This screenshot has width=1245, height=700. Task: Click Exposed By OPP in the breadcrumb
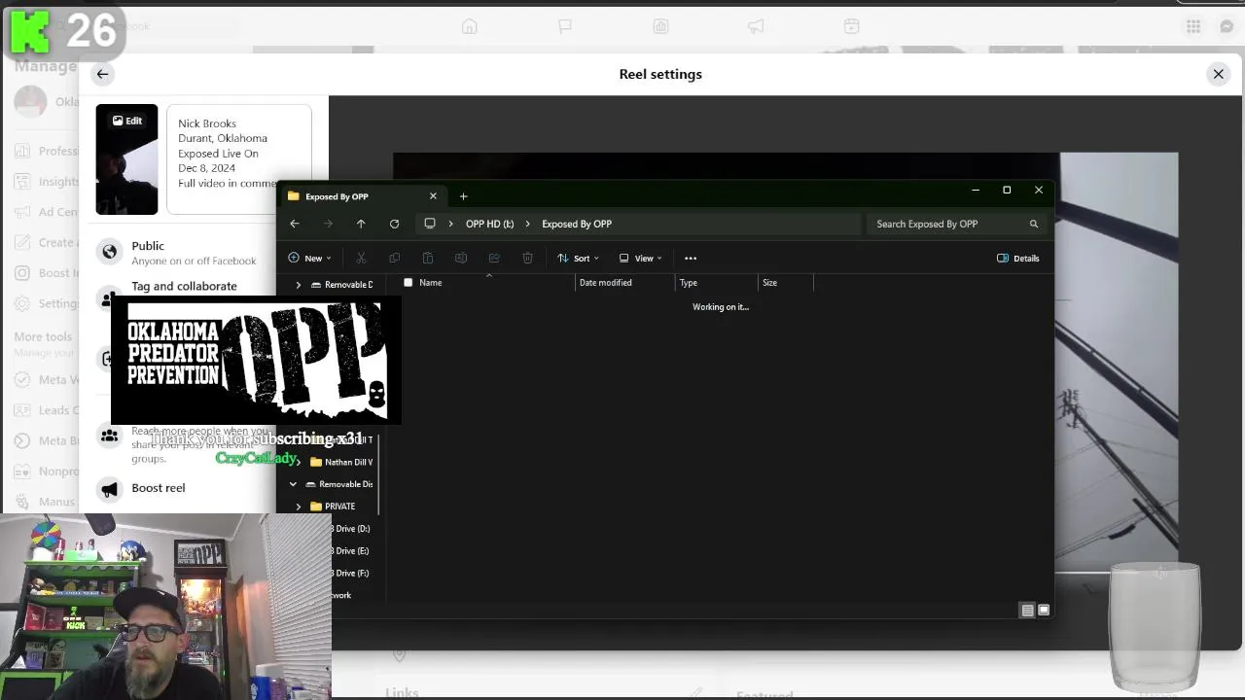577,224
